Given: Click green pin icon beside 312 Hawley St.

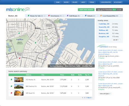Looking at the screenshot, I should [x=11, y=80].
